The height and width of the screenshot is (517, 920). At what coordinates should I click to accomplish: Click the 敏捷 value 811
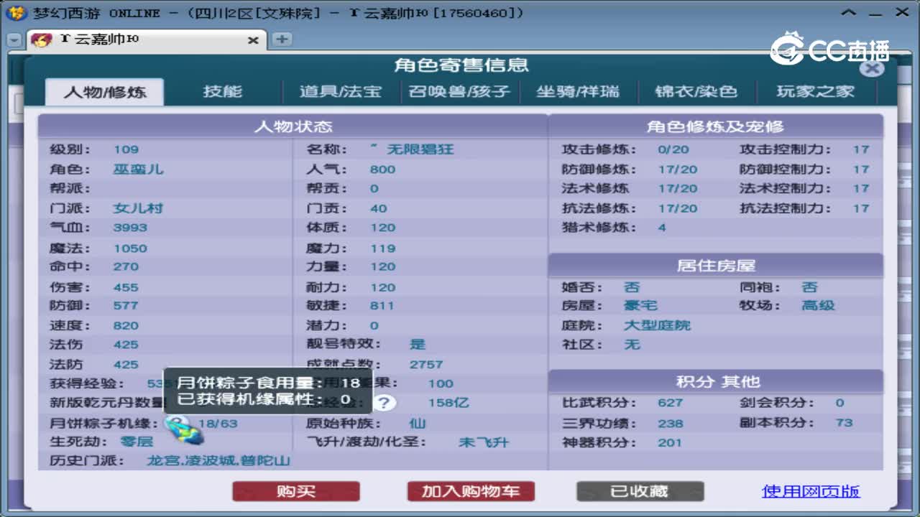(x=382, y=306)
